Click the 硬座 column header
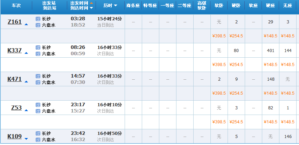This screenshot has height=145, width=299. [x=270, y=6]
